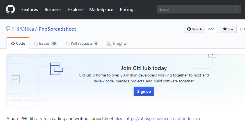Open the watchers count 222
This screenshot has width=245, height=124.
point(211,29)
